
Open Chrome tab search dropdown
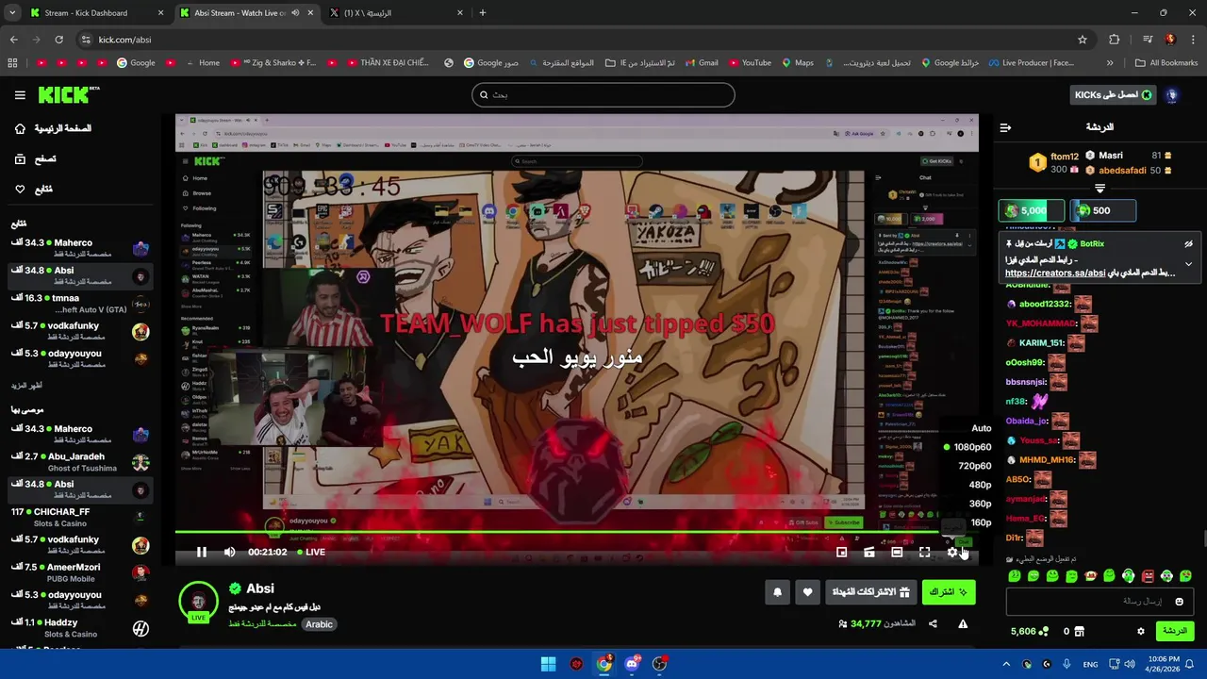(x=12, y=13)
